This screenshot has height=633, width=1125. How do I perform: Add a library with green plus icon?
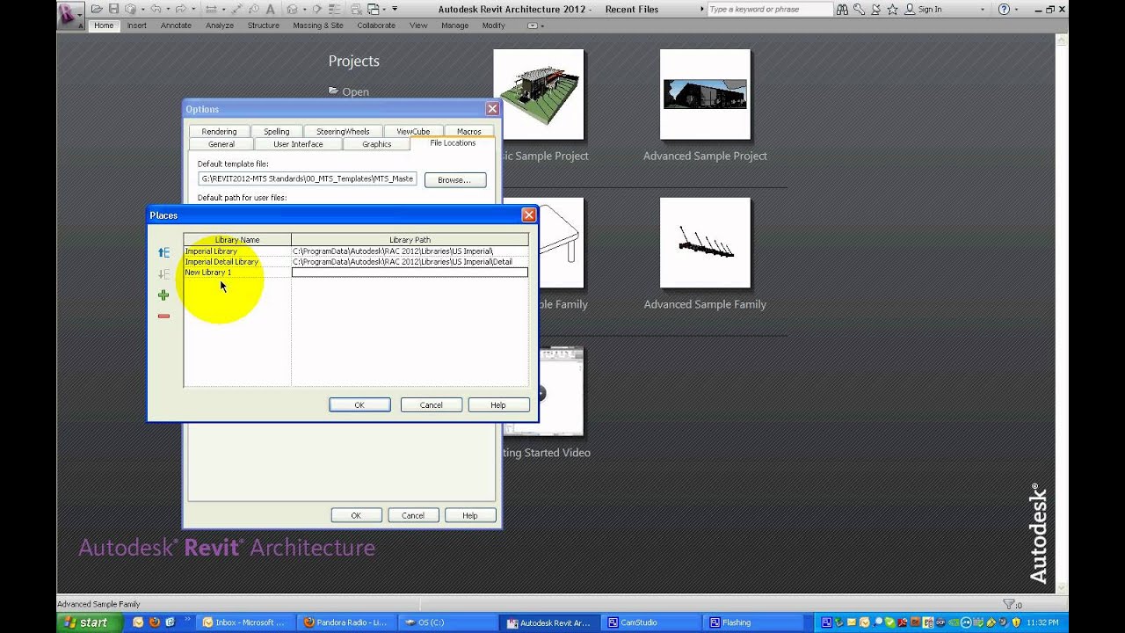[163, 295]
